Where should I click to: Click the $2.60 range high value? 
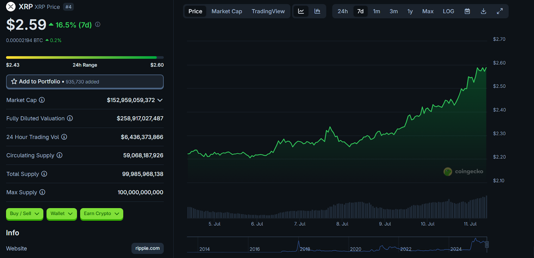pyautogui.click(x=157, y=65)
